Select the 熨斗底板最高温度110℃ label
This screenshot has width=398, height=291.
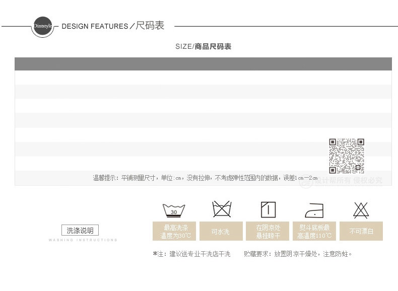(x=314, y=231)
